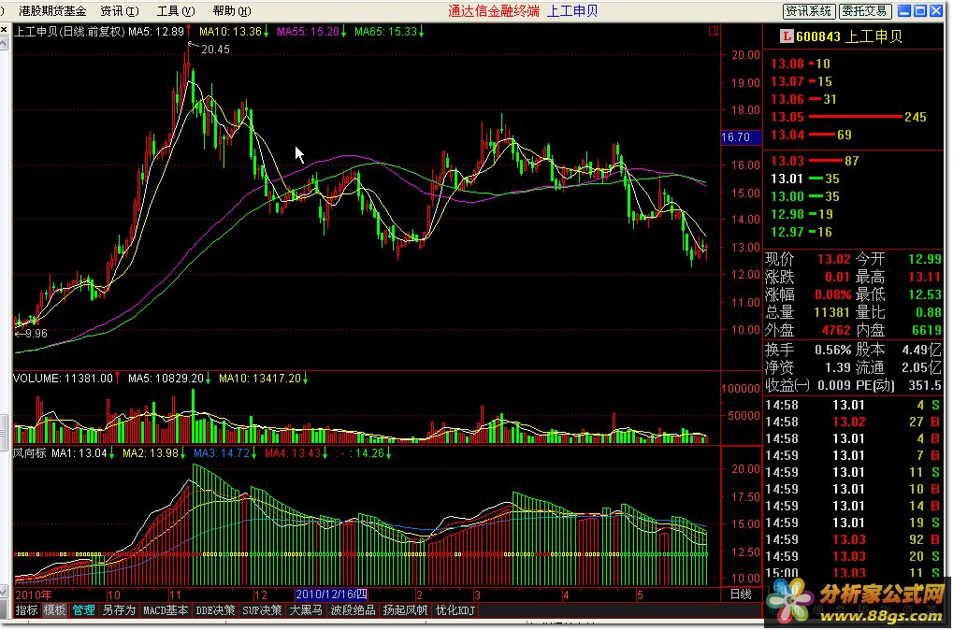Screen dimensions: 953x630
Task: Click the PE(动) value 351.5
Action: click(x=924, y=385)
